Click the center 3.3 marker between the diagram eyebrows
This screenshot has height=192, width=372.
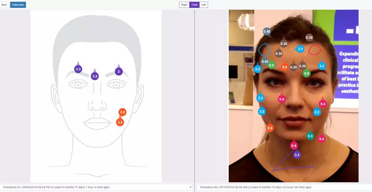tap(95, 76)
